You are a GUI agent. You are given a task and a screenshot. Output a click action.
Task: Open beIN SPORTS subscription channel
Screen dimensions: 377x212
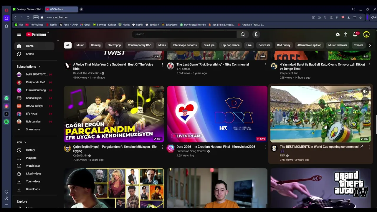tap(34, 74)
